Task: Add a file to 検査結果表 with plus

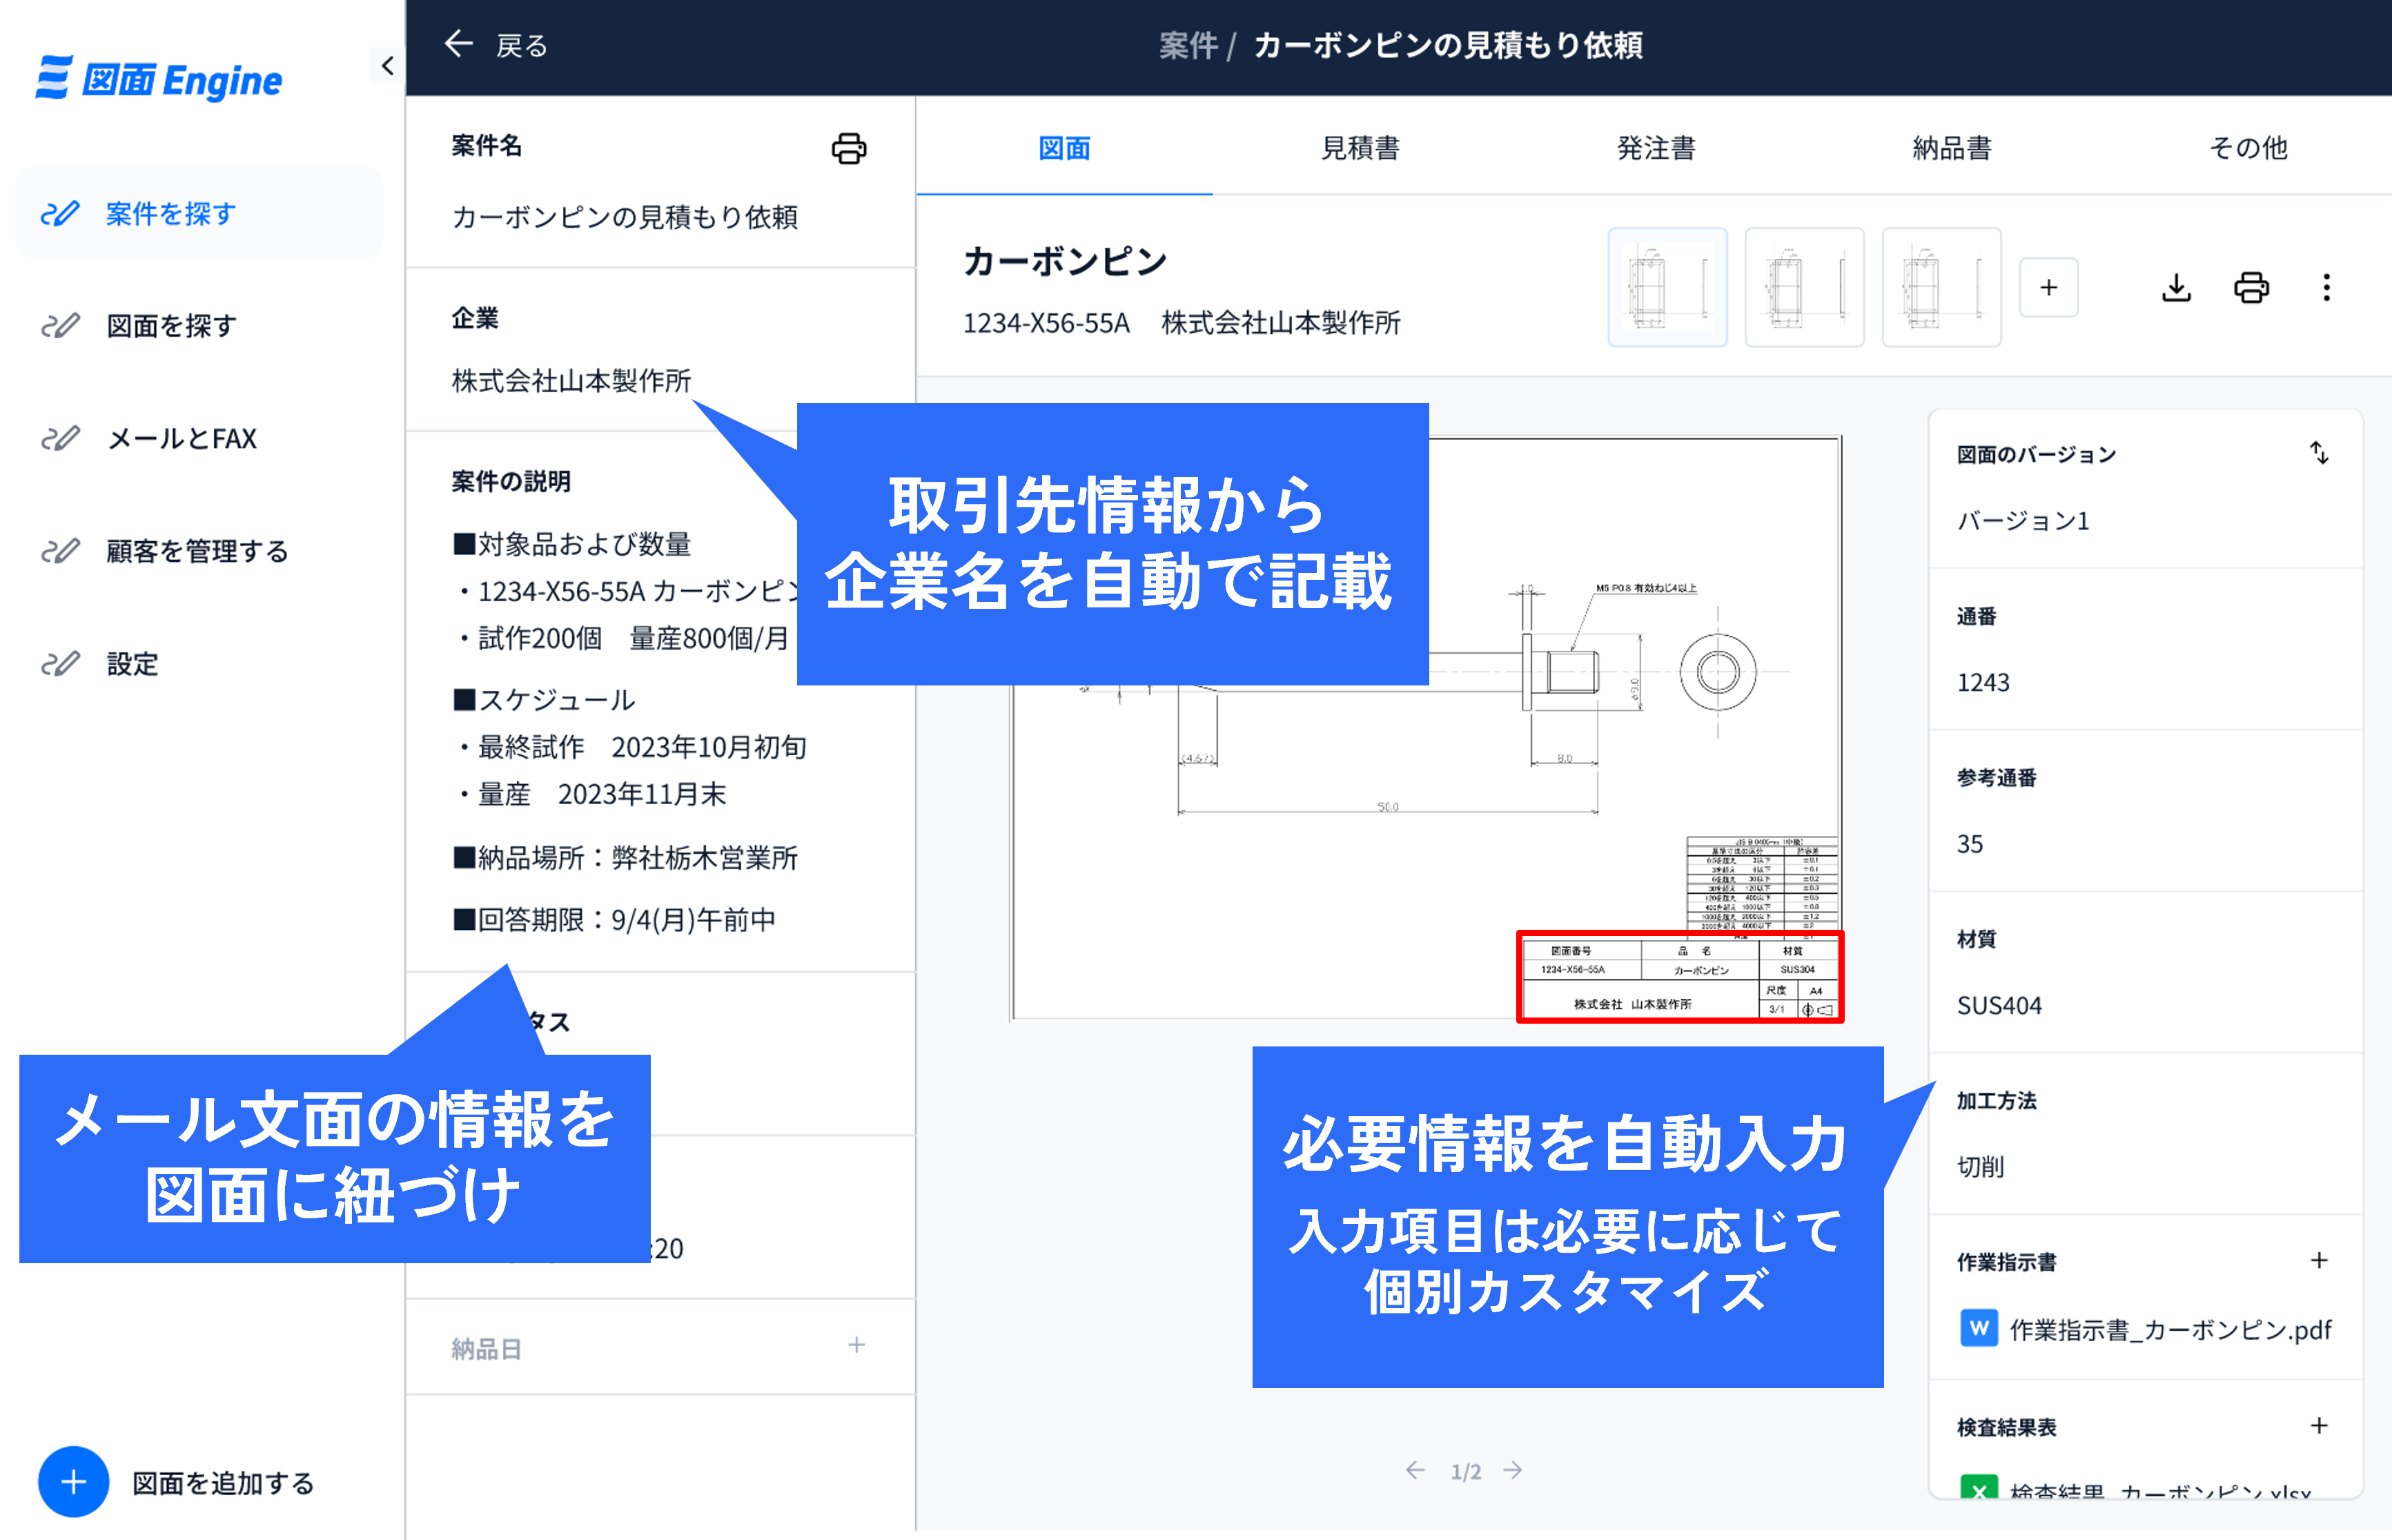Action: tap(2319, 1425)
